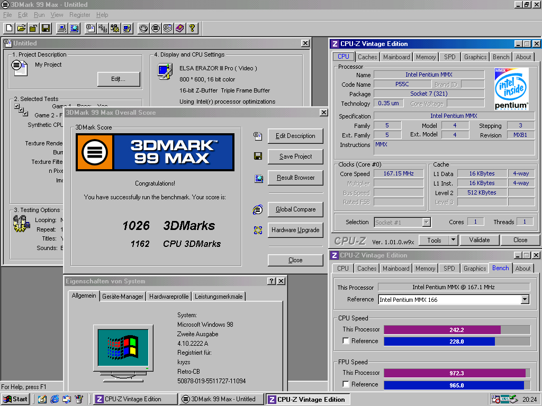Click the task scheduler tray icon

(495, 399)
